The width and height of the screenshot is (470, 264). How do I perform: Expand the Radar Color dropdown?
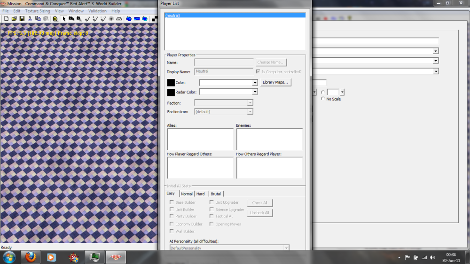255,92
